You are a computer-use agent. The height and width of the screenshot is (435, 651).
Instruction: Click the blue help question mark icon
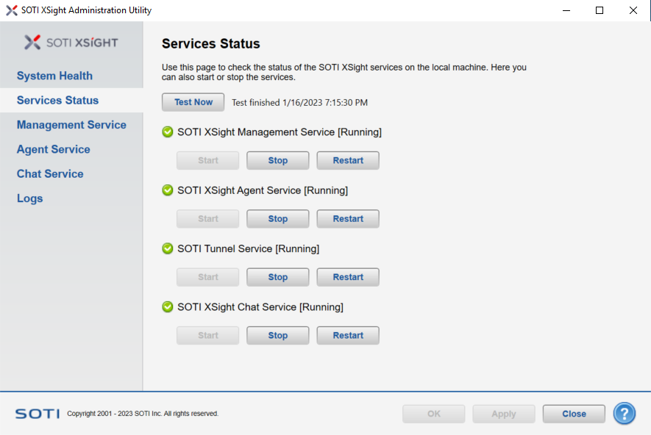coord(624,414)
